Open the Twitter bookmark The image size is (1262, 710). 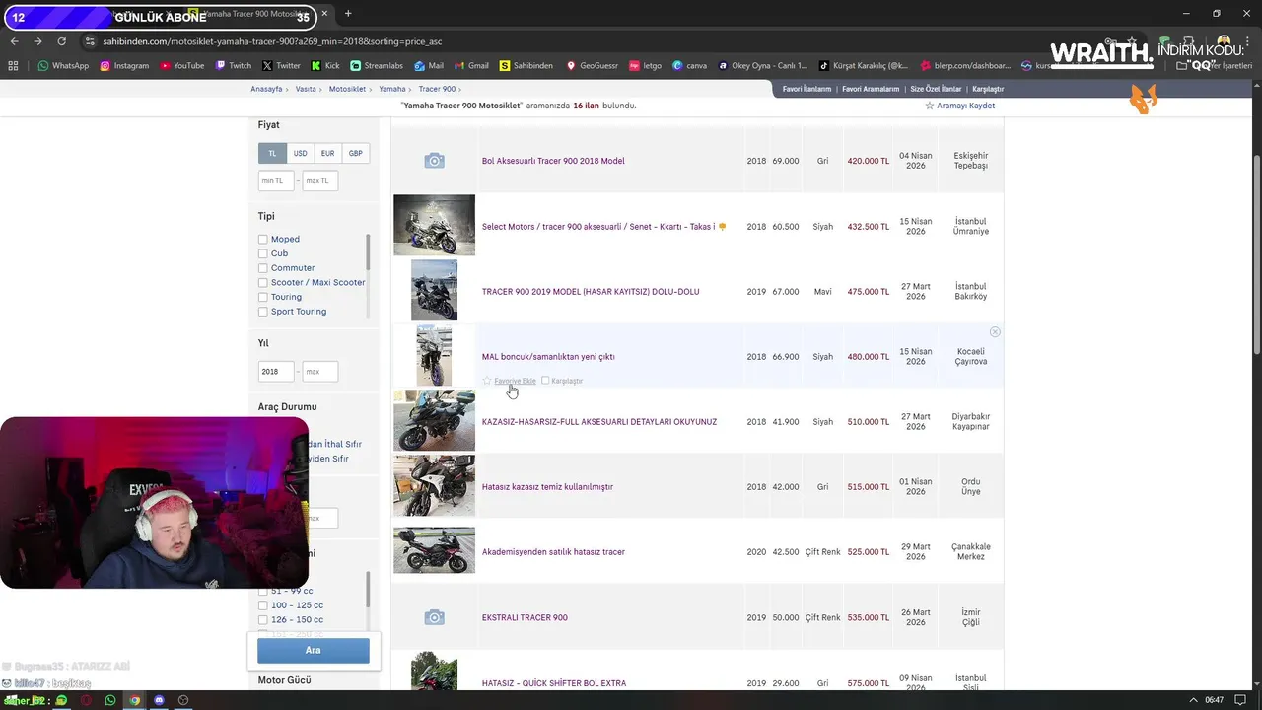tap(281, 66)
